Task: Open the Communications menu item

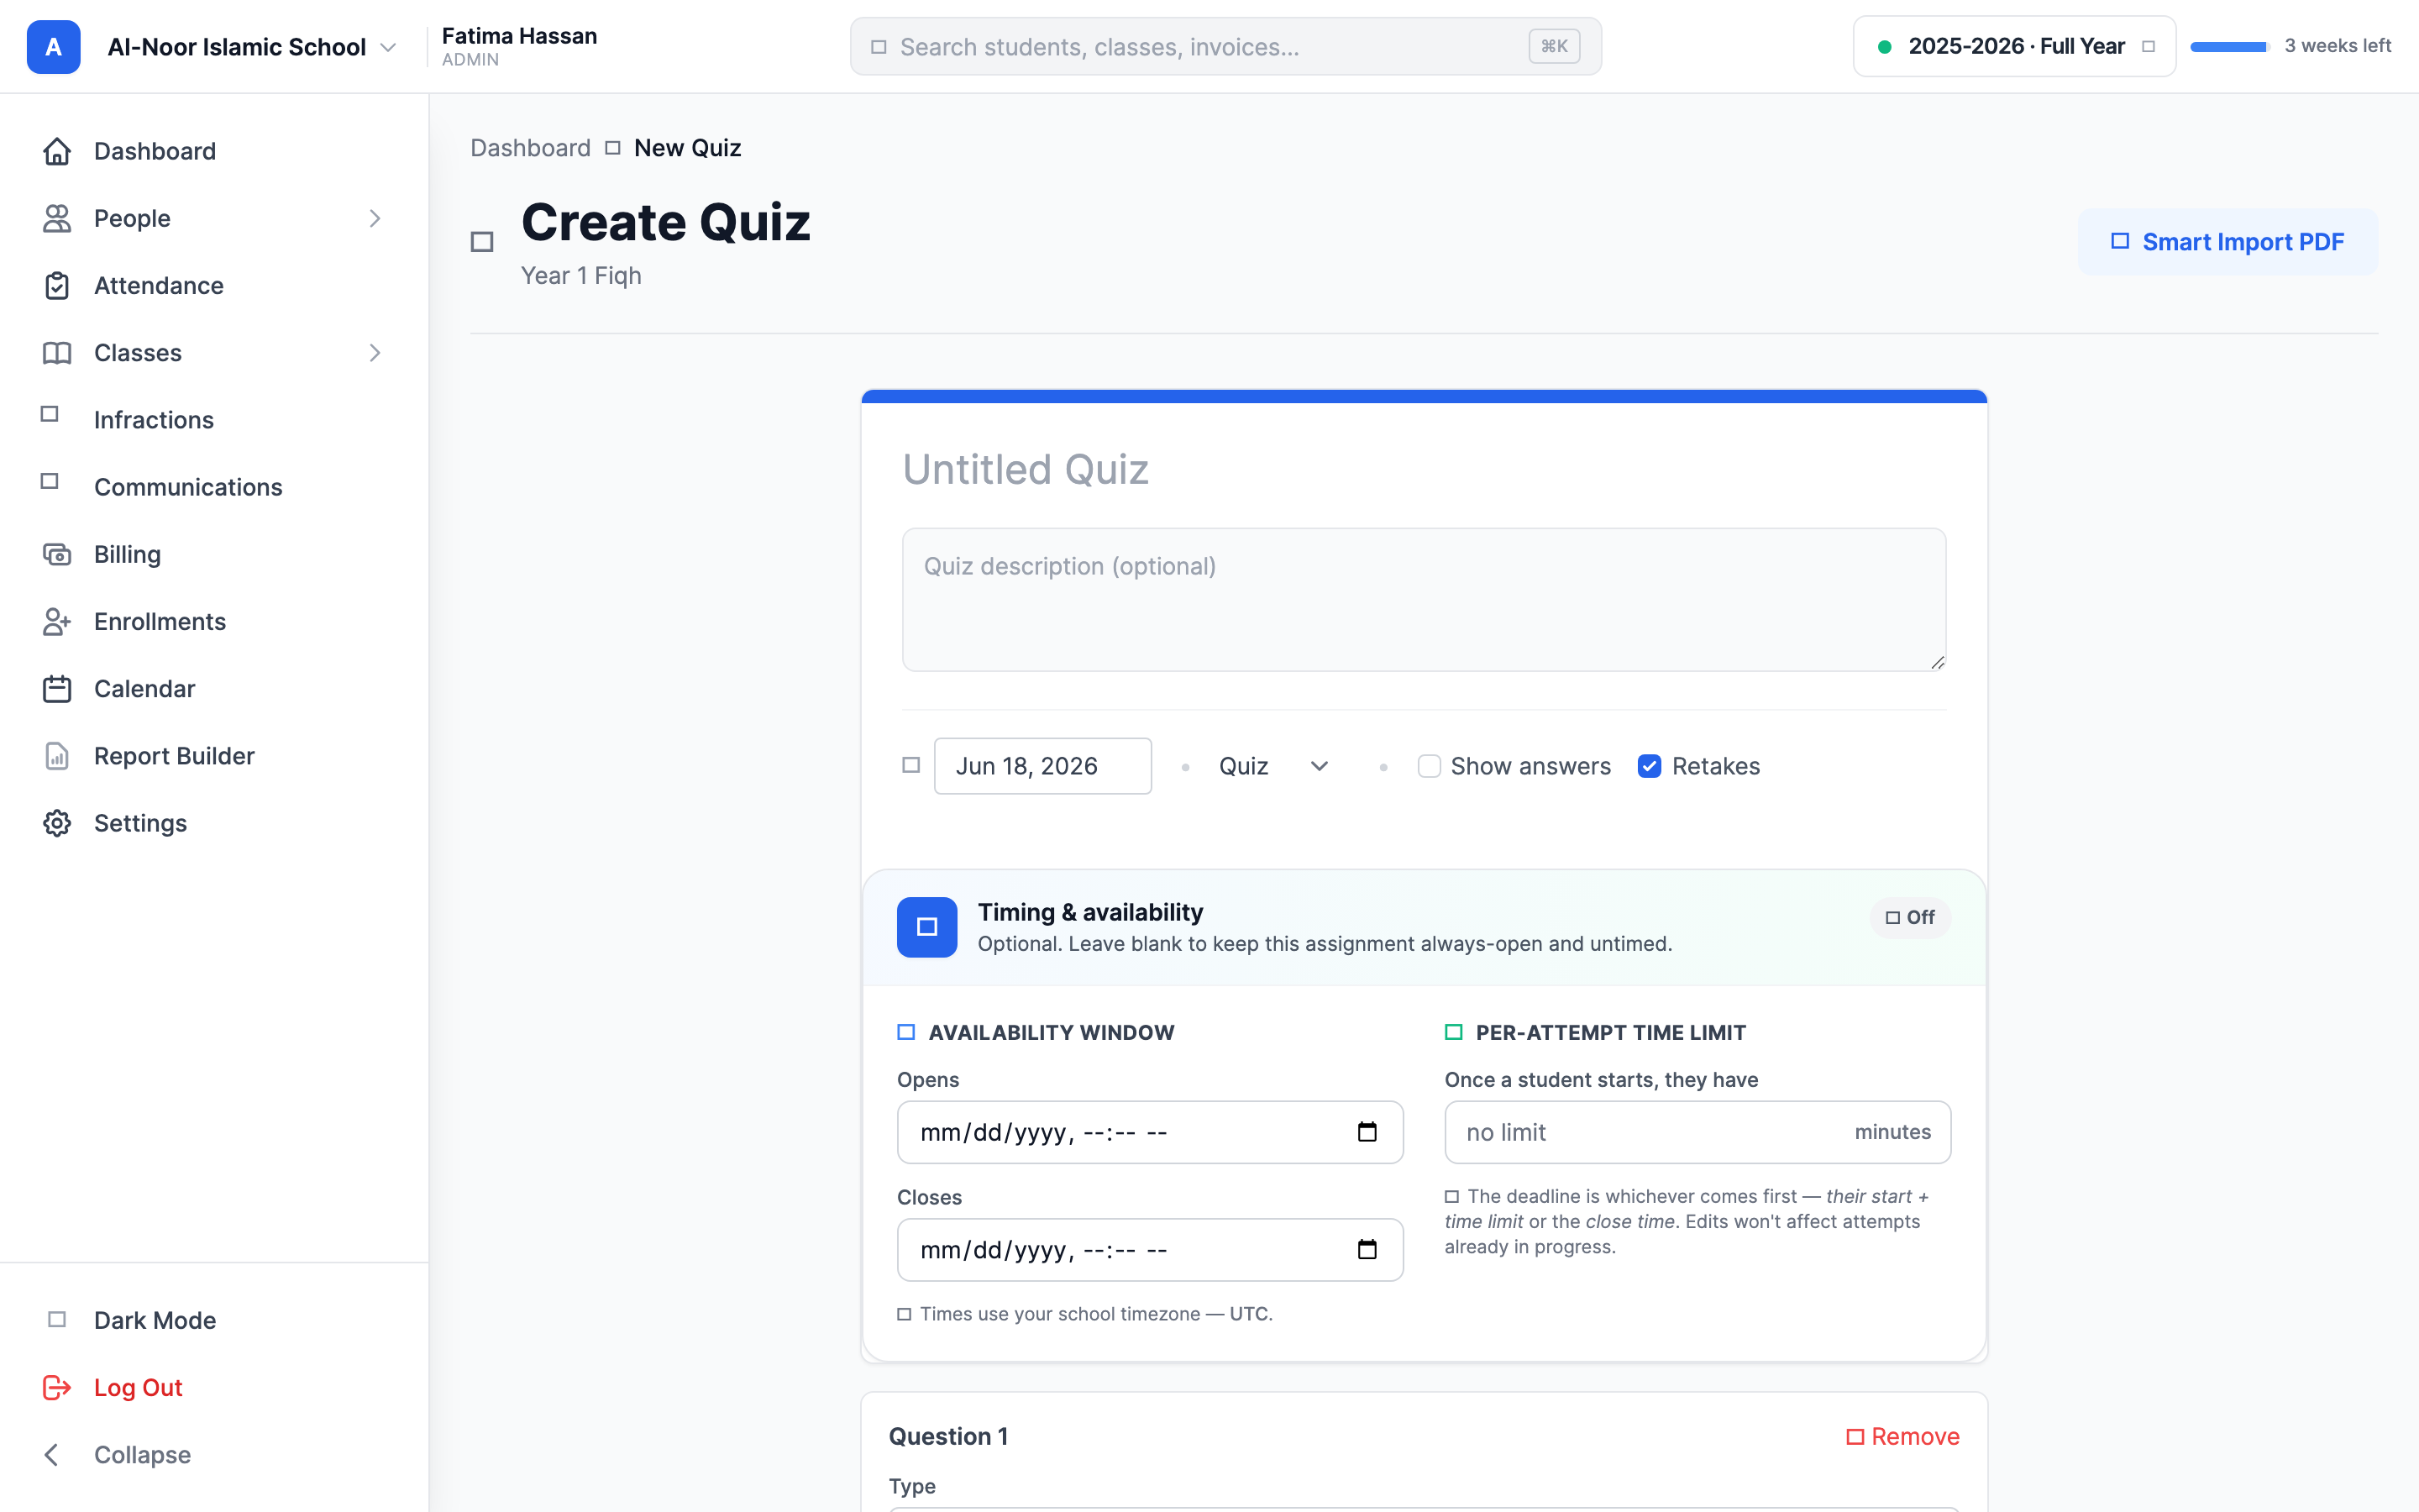Action: click(x=213, y=486)
